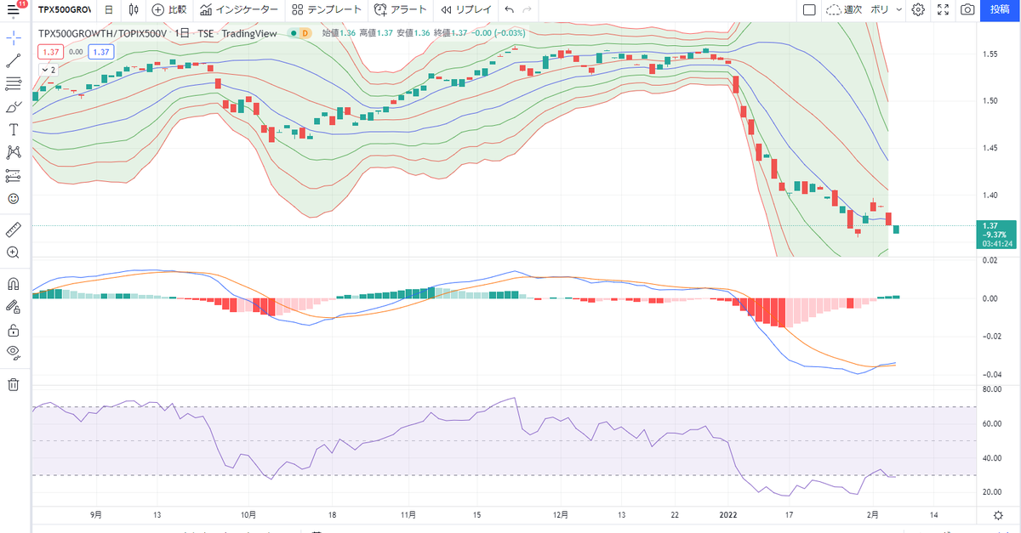
Task: Open the chart patterns tool
Action: (13, 152)
